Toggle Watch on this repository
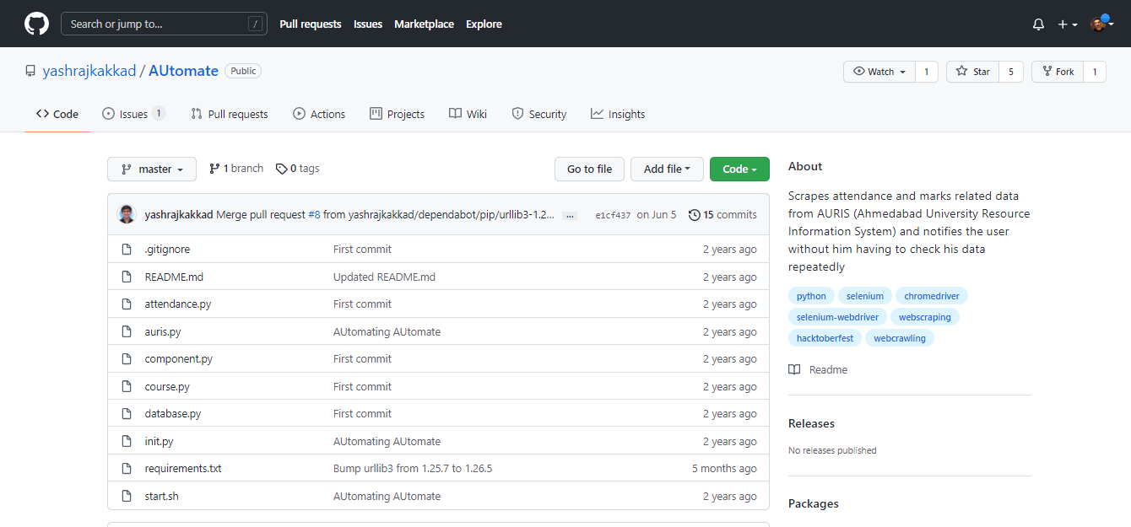 [879, 72]
